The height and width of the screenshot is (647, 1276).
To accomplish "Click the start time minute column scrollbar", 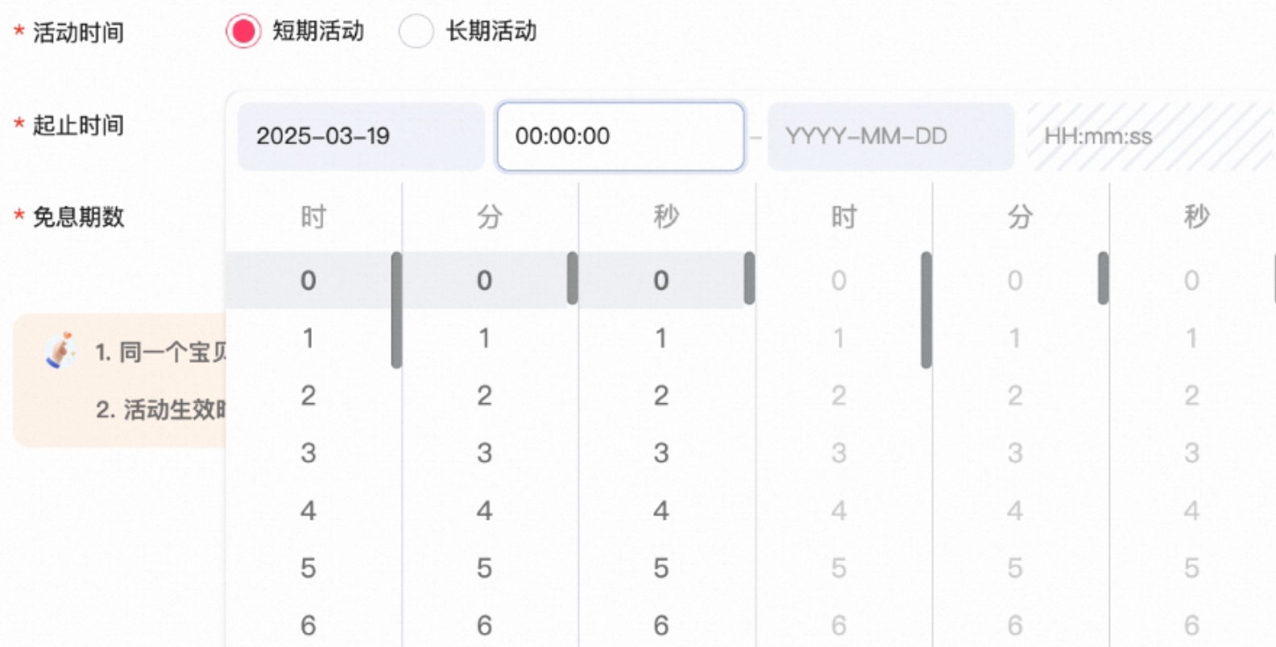I will [573, 278].
